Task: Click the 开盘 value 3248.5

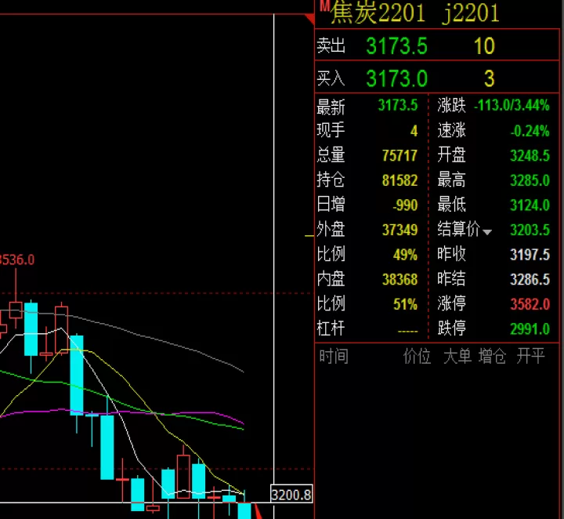Action: 530,155
